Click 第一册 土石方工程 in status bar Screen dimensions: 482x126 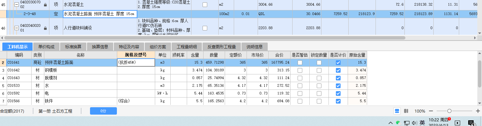[55, 111]
